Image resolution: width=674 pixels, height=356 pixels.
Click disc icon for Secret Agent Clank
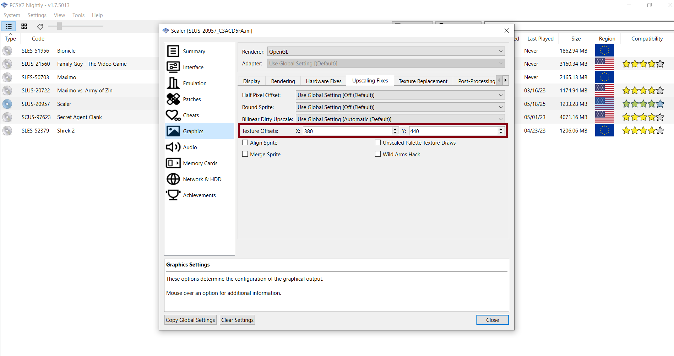[7, 117]
